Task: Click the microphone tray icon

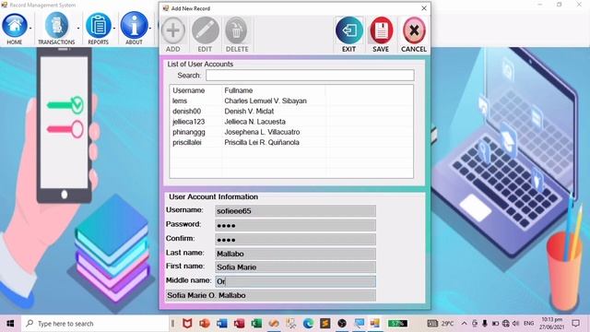Action: [485, 324]
